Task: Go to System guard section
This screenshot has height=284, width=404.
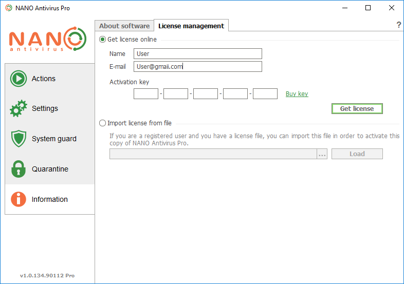Action: pos(54,139)
